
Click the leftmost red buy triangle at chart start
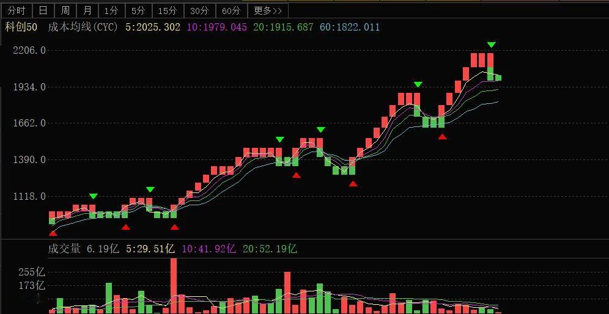pos(53,233)
